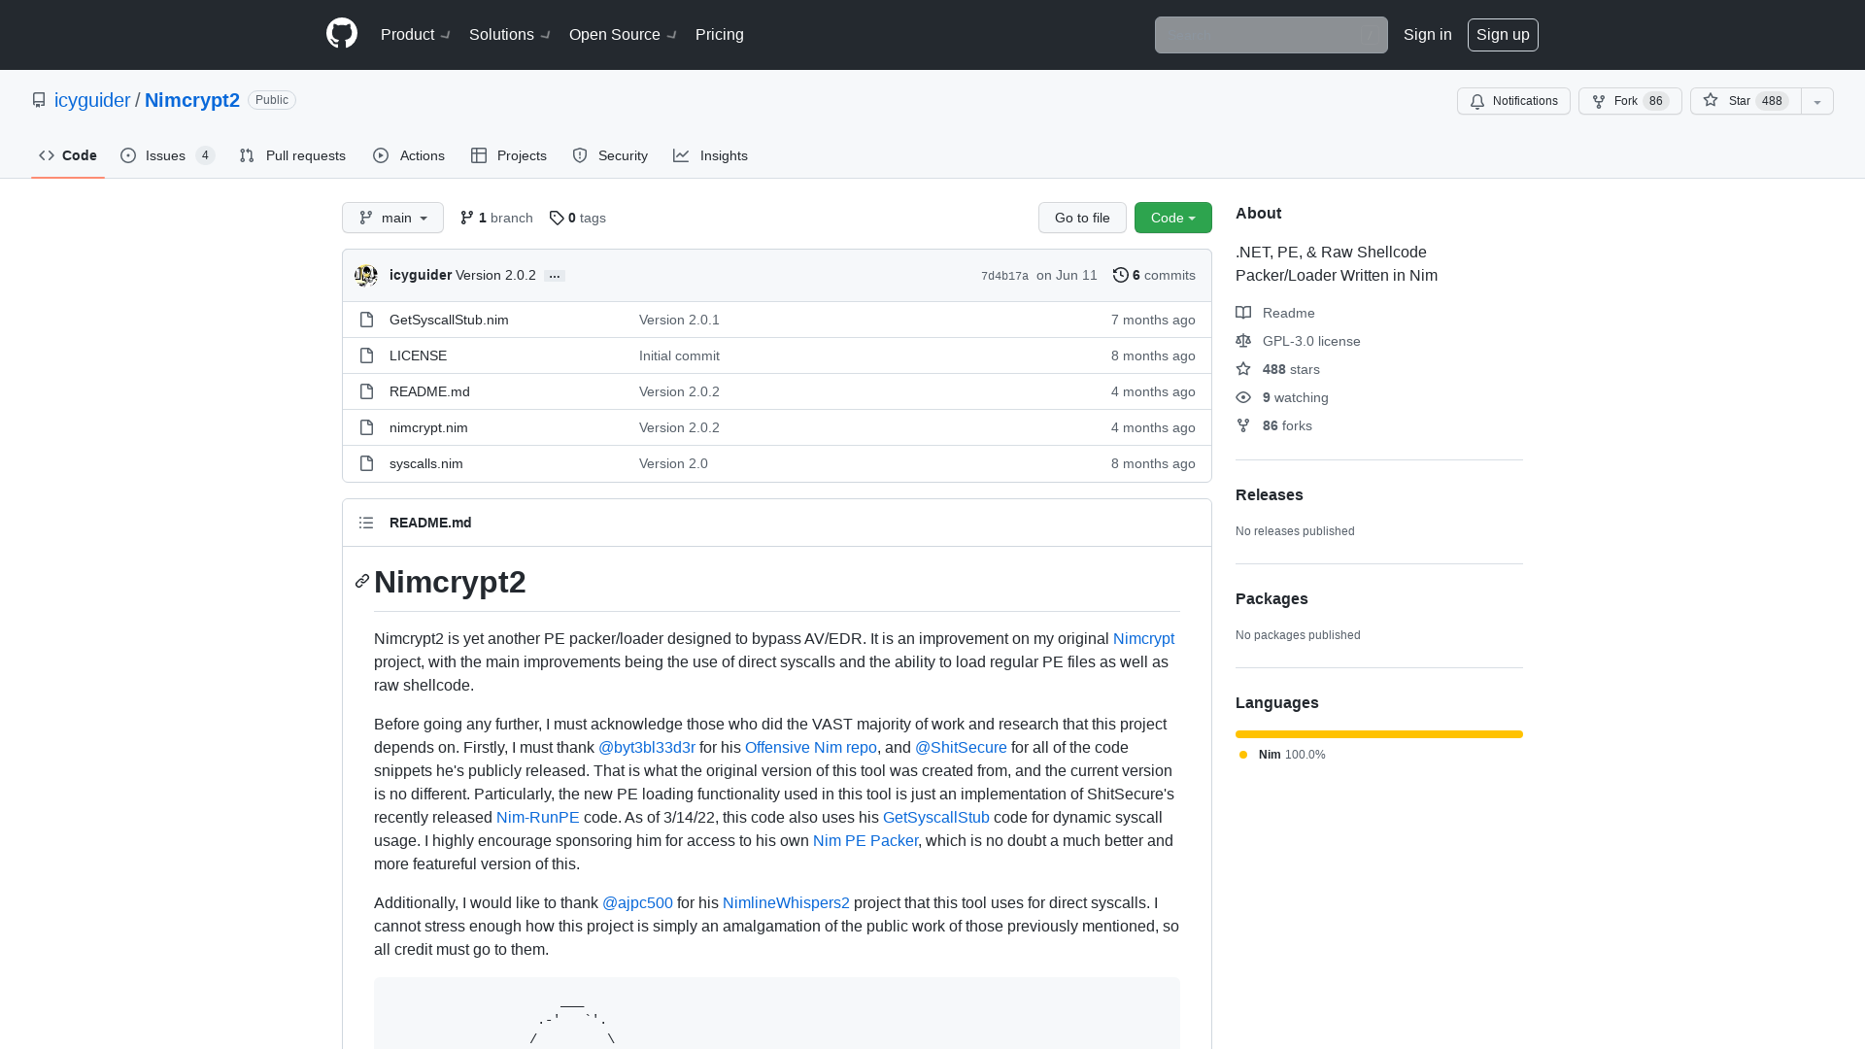Switch to the Code tab

coord(68,155)
